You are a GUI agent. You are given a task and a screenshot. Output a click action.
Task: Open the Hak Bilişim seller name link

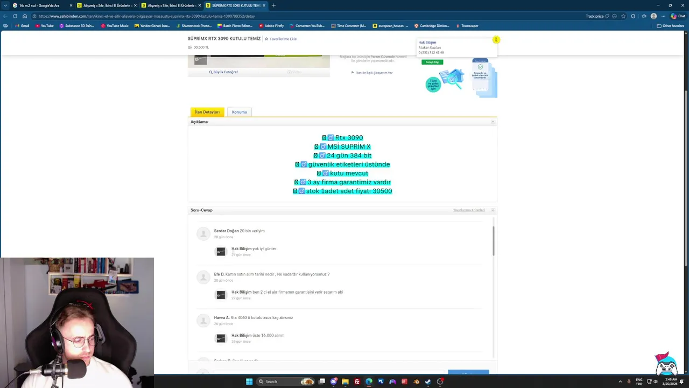(427, 43)
